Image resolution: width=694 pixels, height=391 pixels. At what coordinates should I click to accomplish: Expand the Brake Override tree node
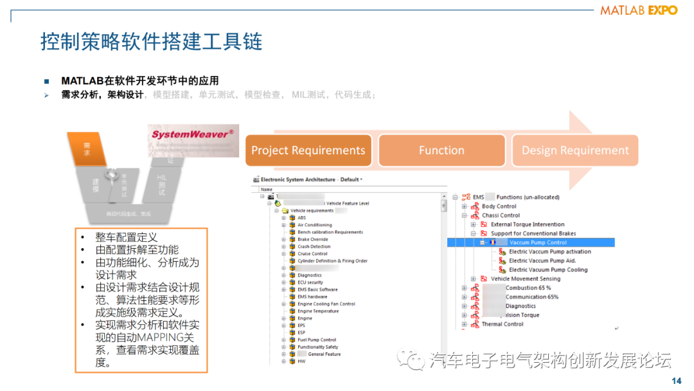284,239
